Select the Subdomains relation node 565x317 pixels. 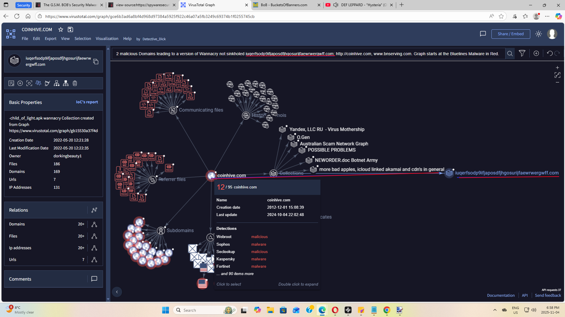click(x=161, y=231)
